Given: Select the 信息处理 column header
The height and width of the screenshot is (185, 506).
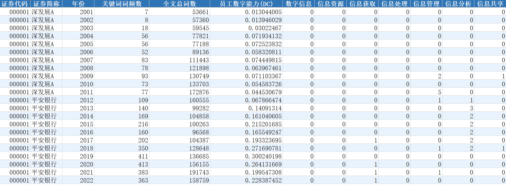Looking at the screenshot, I should (x=394, y=4).
